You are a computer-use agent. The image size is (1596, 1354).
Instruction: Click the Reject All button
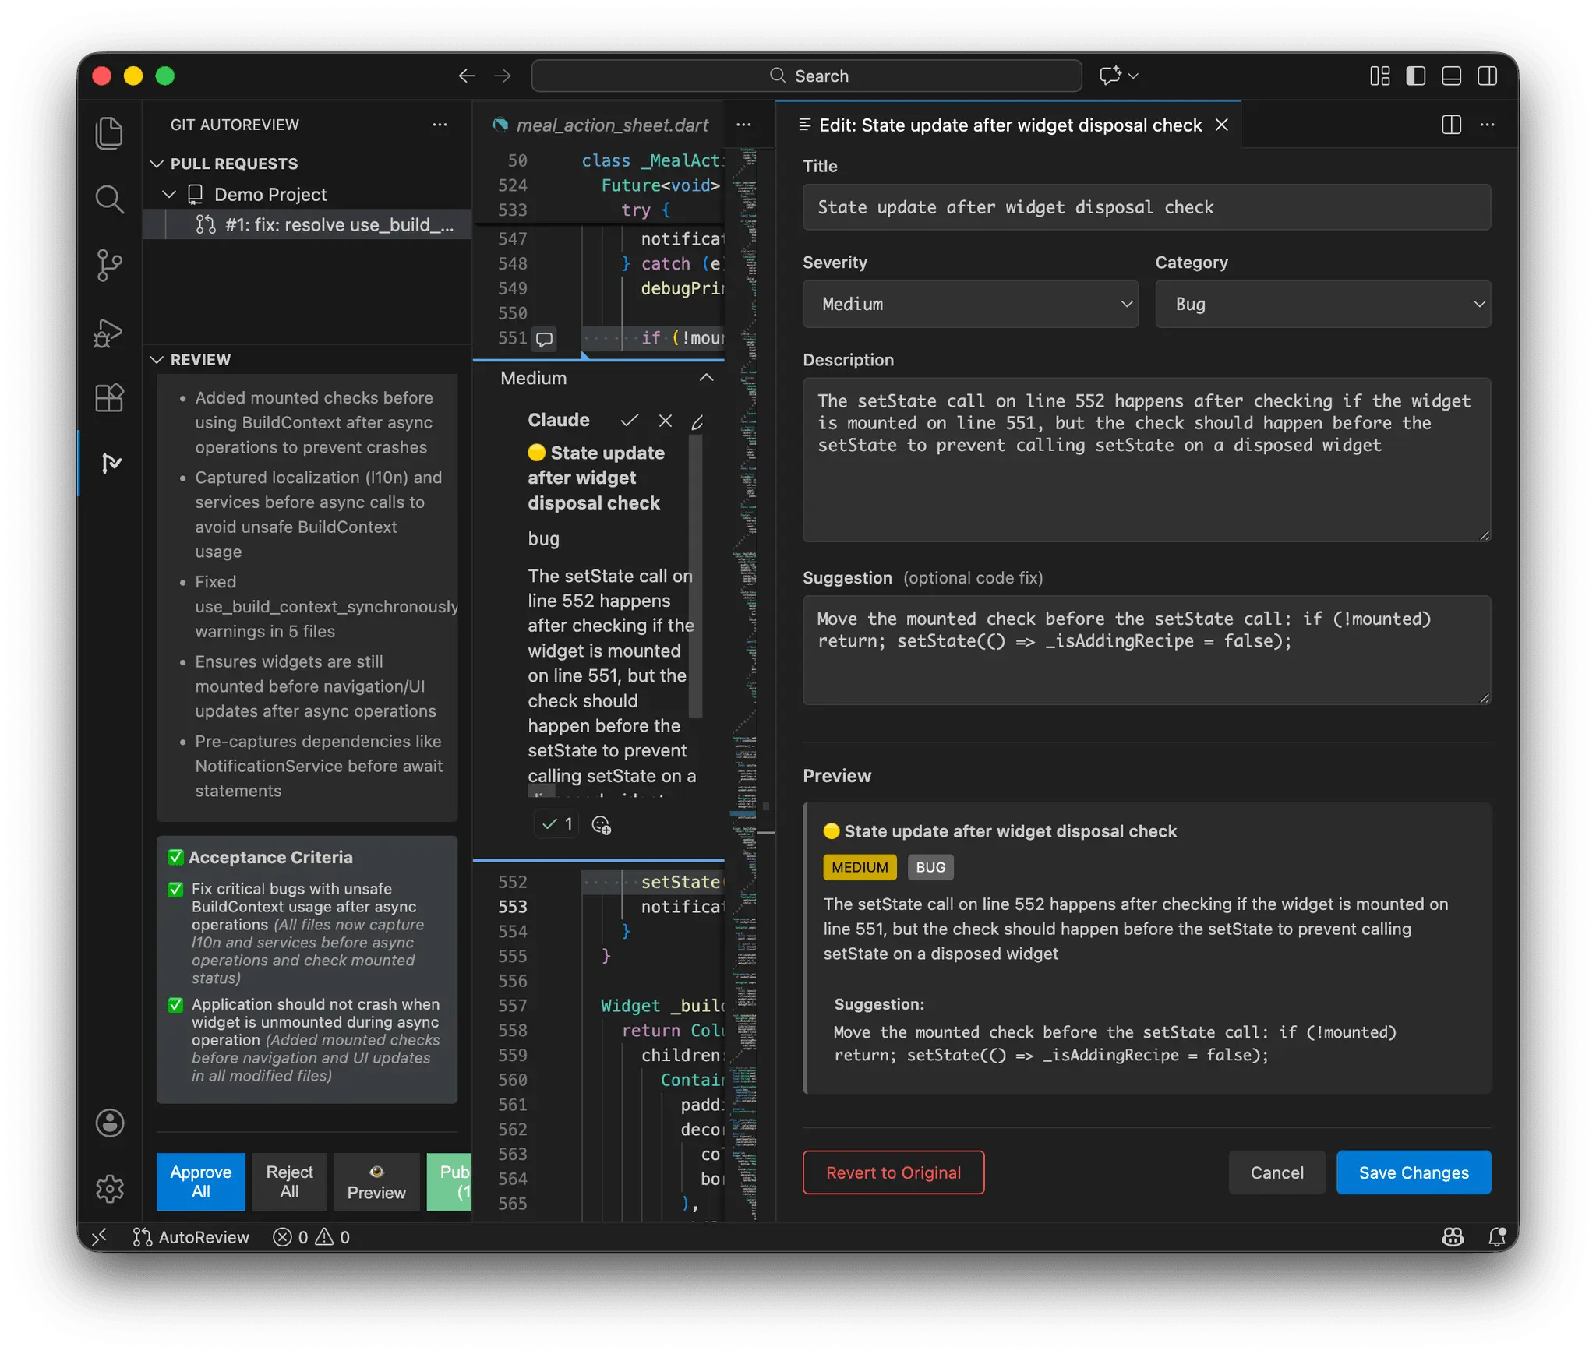tap(289, 1181)
